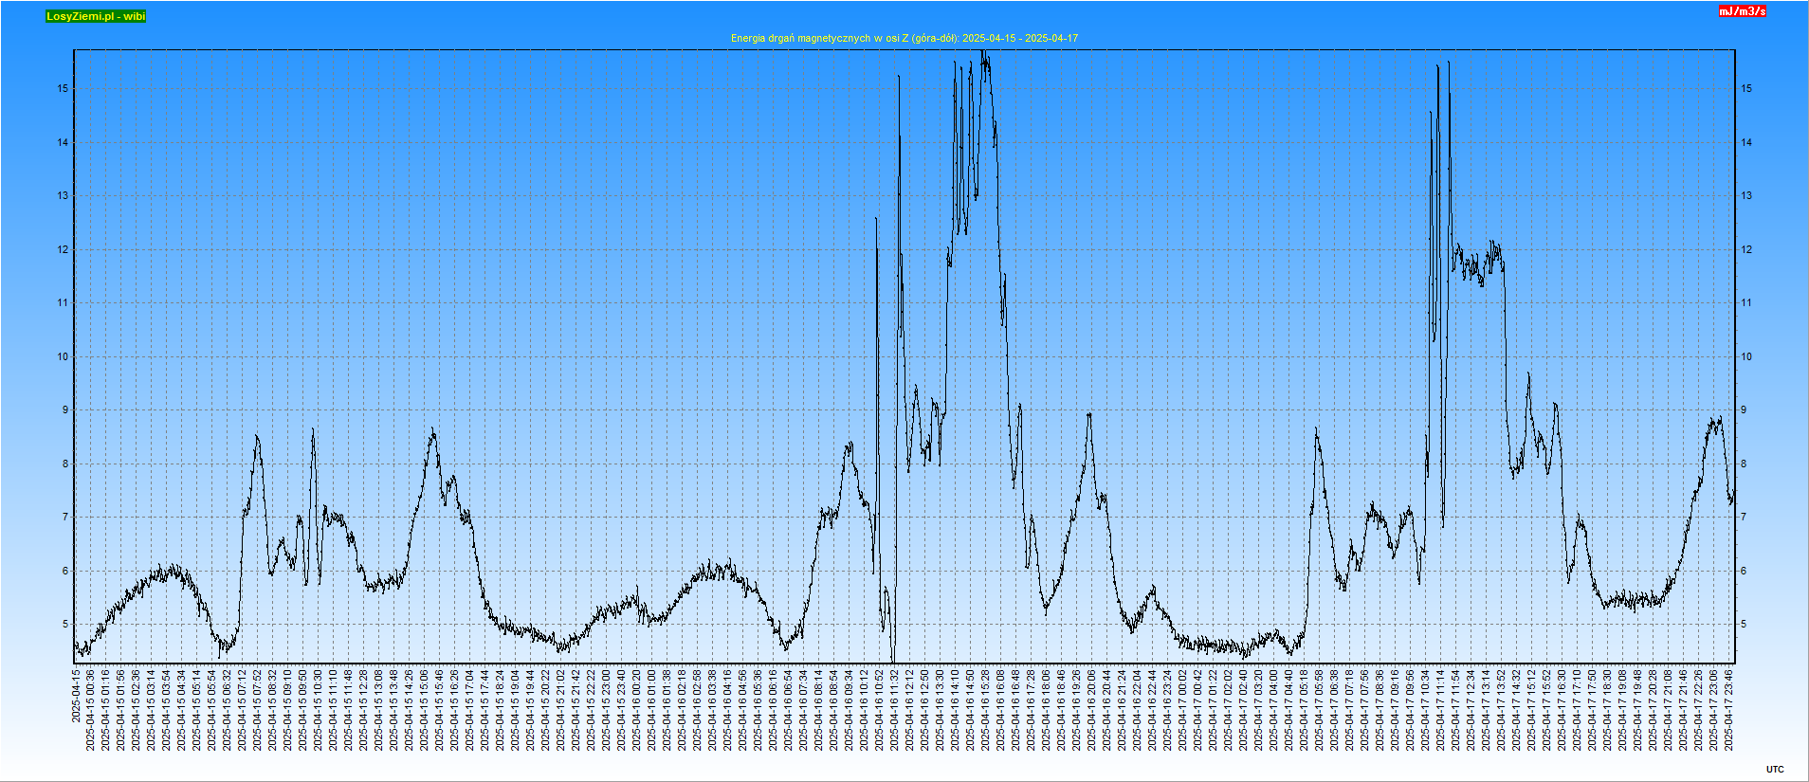Select the 2025-04-16 10:52 time label
Image resolution: width=1809 pixels, height=782 pixels.
(x=880, y=710)
